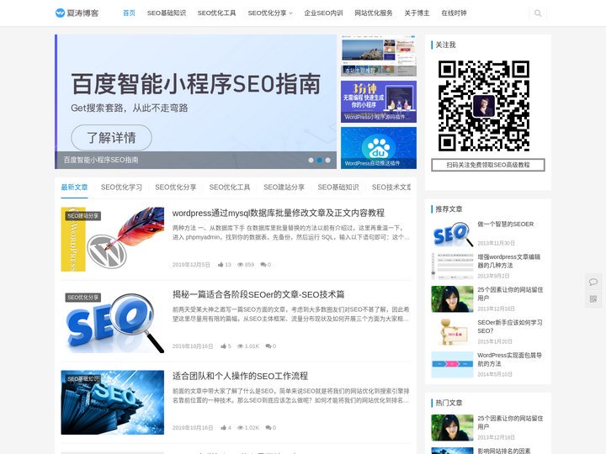Click SEO thumbnail beside 做一个智慧的SEOER
The width and height of the screenshot is (606, 454).
pos(452,234)
